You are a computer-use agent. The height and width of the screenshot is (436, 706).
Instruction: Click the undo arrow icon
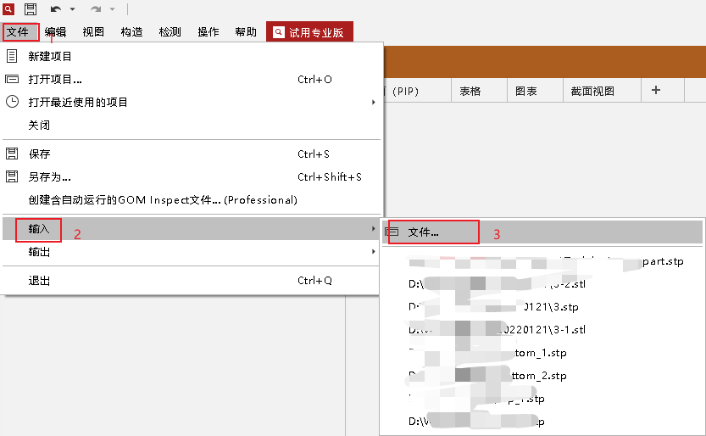pos(55,9)
